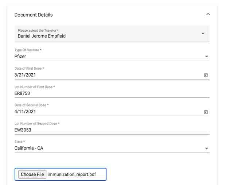The image size is (226, 185).
Task: Click the Pfizer vaccine type value
Action: tap(20, 57)
